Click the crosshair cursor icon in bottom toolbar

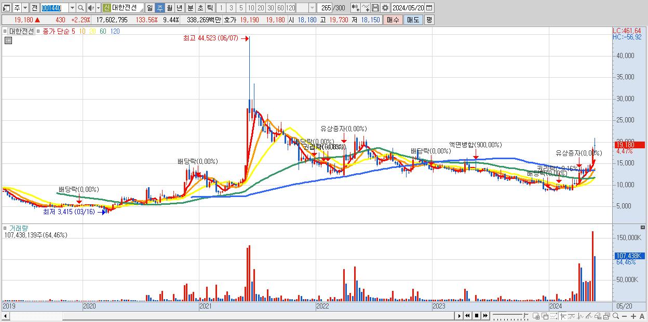point(563,316)
